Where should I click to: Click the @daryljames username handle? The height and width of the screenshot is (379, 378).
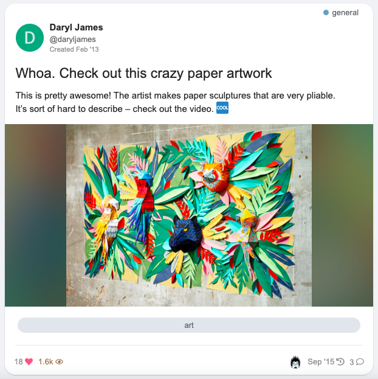pyautogui.click(x=72, y=39)
